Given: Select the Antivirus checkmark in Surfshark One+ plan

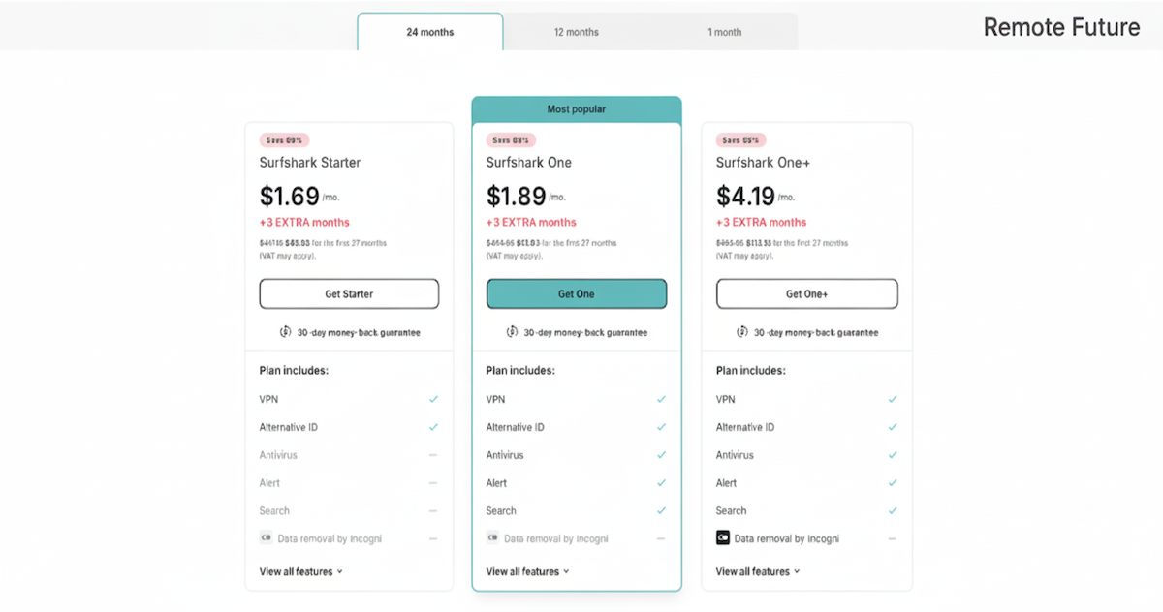Looking at the screenshot, I should point(892,454).
